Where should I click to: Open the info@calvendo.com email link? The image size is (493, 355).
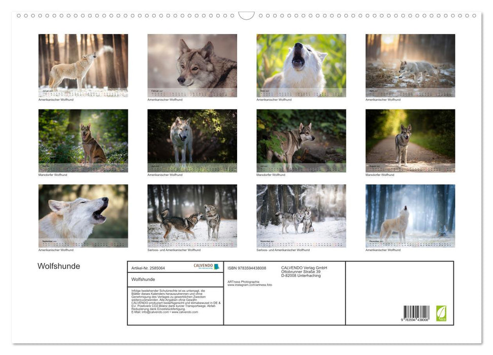(155, 312)
